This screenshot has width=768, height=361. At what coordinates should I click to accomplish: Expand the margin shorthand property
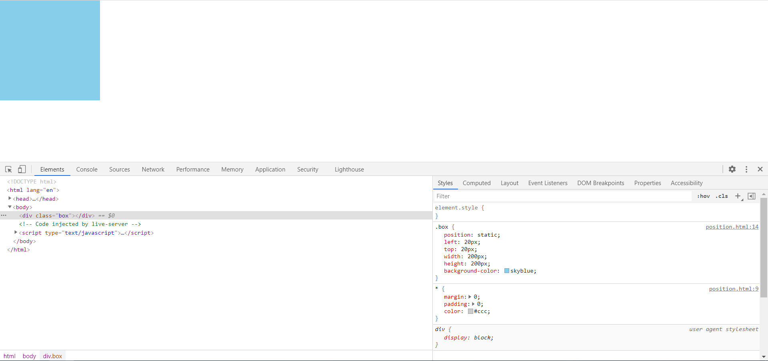point(470,297)
